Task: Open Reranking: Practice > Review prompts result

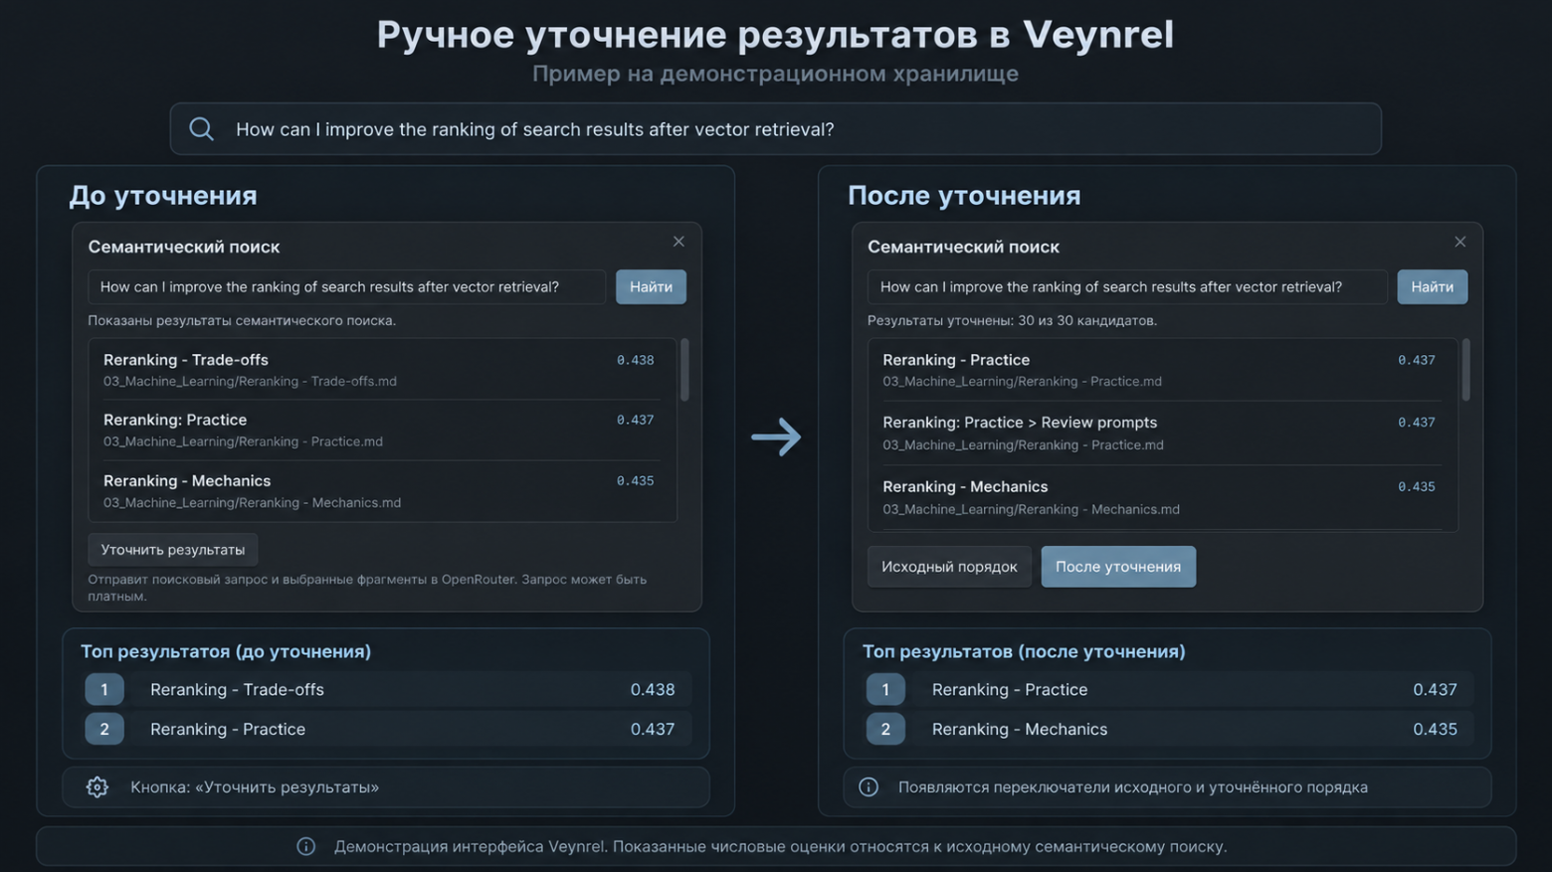Action: coord(1162,434)
